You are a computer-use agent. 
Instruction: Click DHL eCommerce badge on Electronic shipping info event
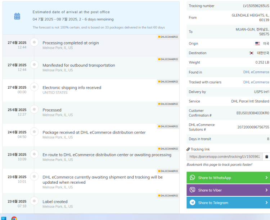click(x=168, y=82)
